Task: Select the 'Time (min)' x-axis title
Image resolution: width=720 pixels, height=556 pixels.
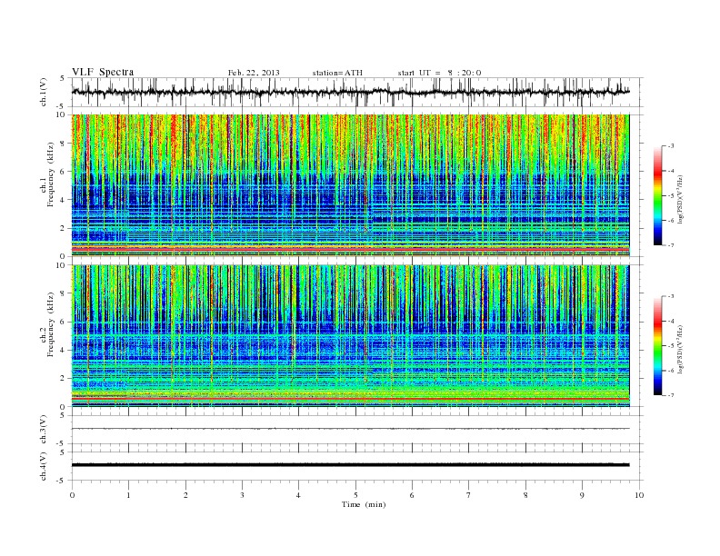Action: coord(364,504)
